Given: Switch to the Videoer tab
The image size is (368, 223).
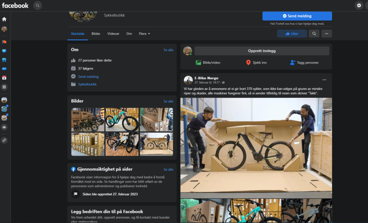Looking at the screenshot, I should pyautogui.click(x=113, y=34).
